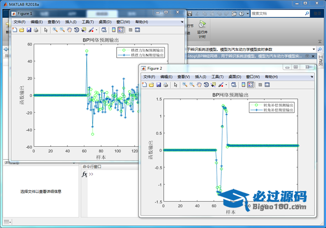Expand Brush tool color dropdown in Figure 2
This screenshot has height=228, width=326.
point(226,85)
